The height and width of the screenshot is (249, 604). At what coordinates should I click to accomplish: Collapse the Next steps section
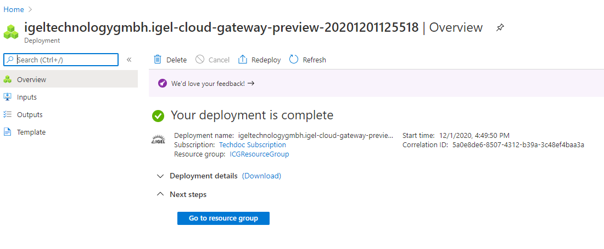click(160, 194)
